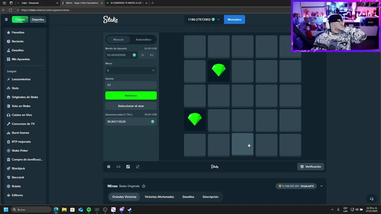381x214 pixels.
Task: Switch to Manual betting mode
Action: click(118, 40)
